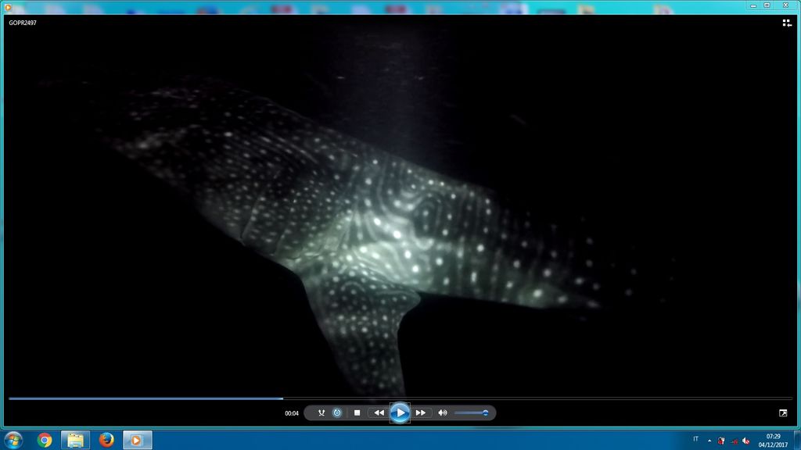Image resolution: width=801 pixels, height=450 pixels.
Task: Click the fast forward (next) button
Action: pos(421,412)
